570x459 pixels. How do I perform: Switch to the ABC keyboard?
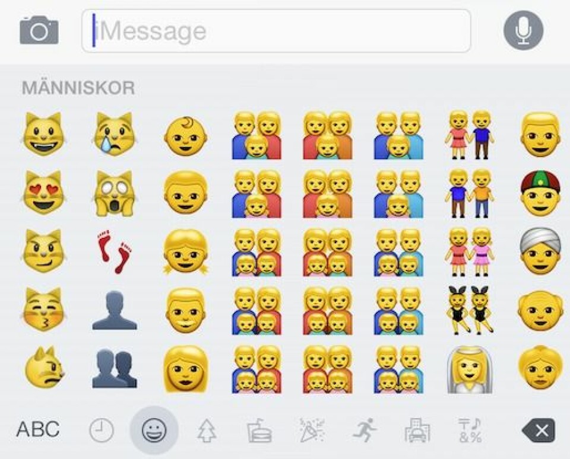pyautogui.click(x=38, y=429)
